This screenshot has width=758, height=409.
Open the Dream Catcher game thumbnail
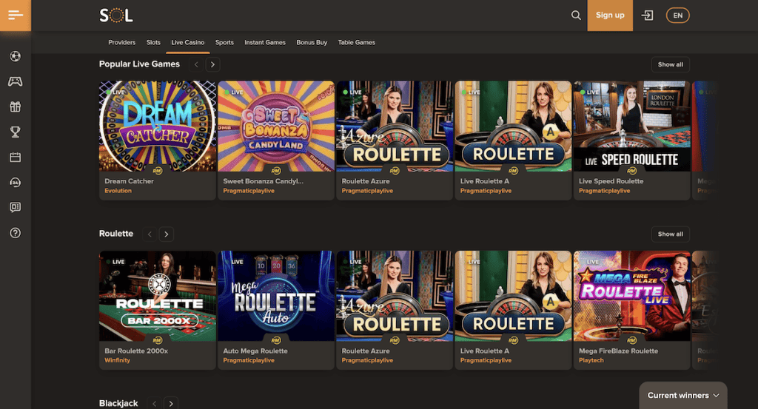click(x=158, y=126)
